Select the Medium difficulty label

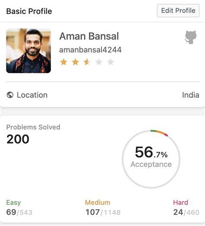pyautogui.click(x=97, y=203)
